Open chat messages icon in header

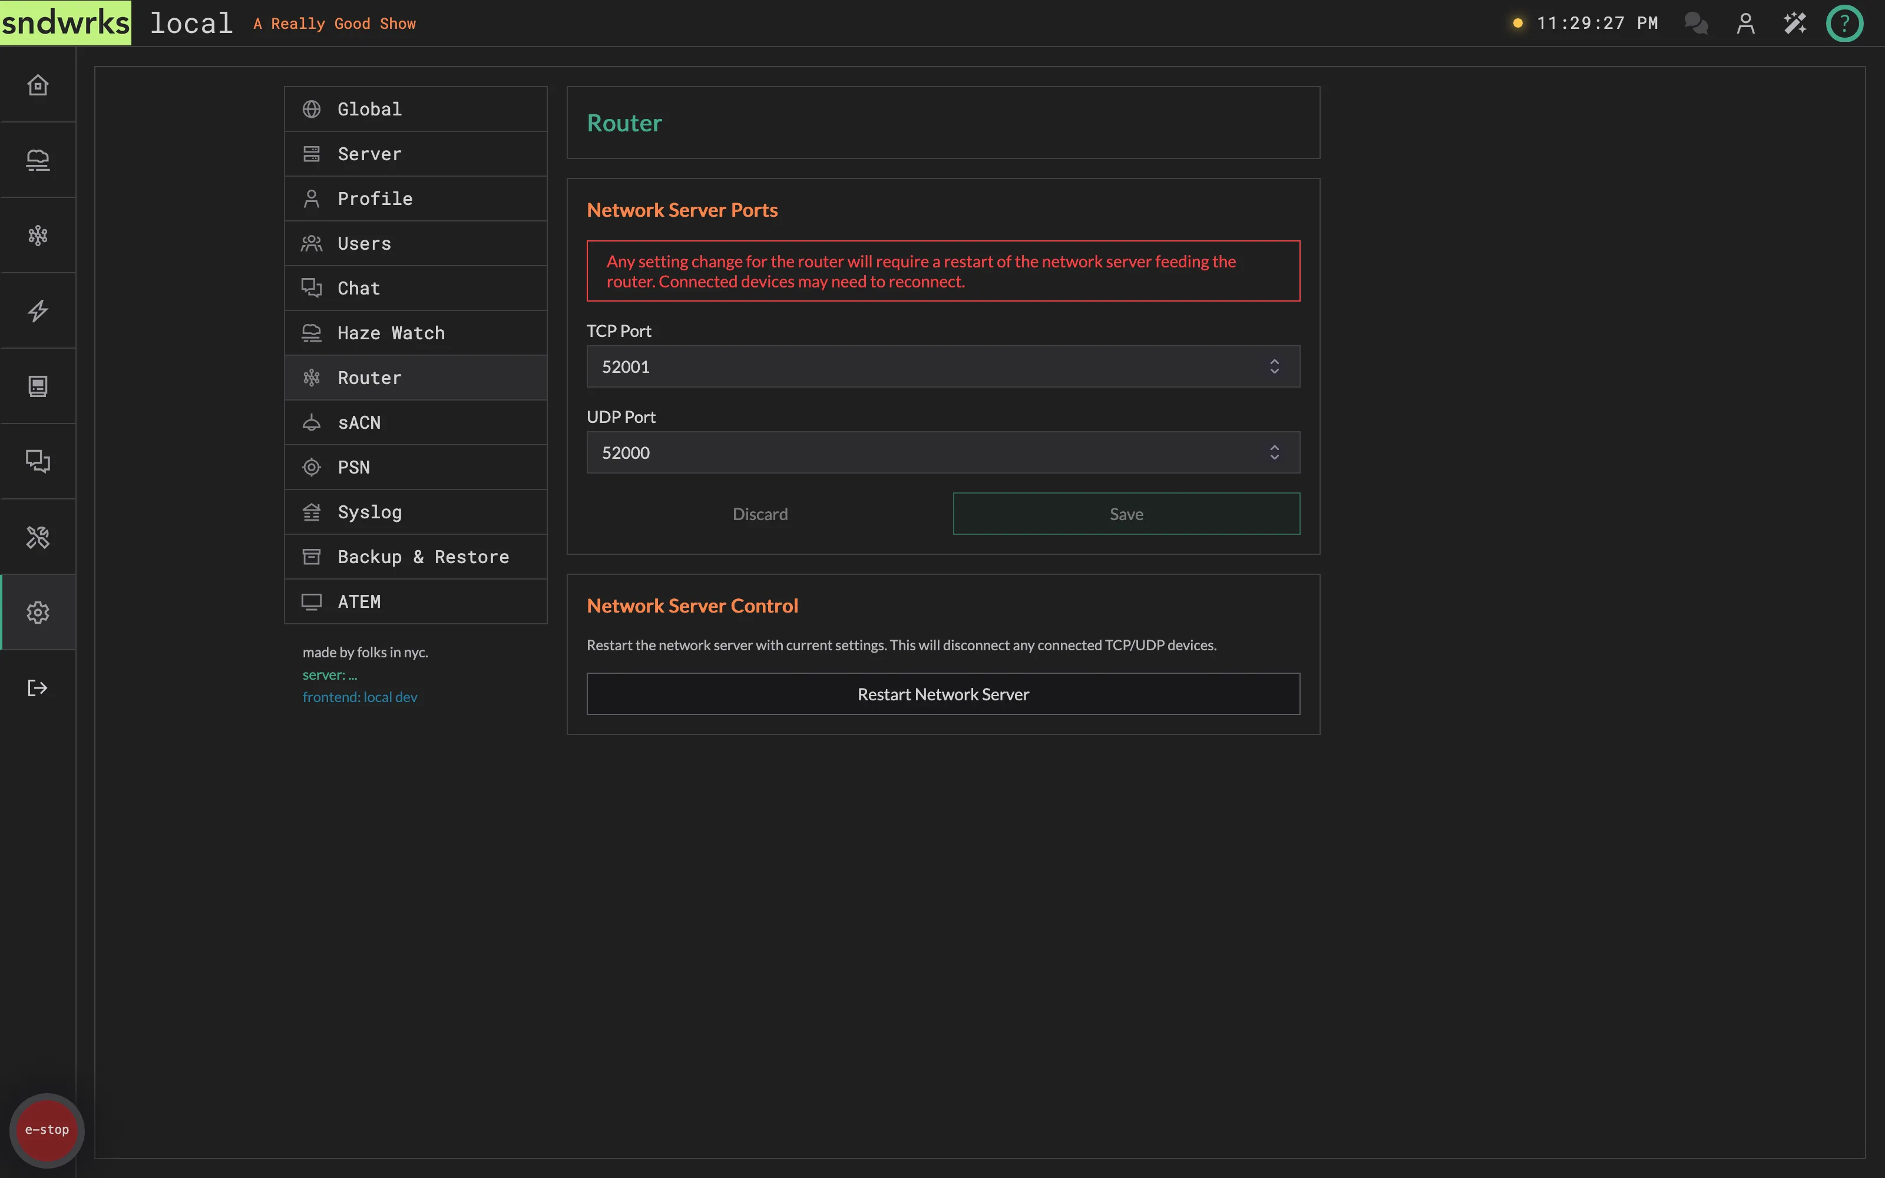point(1696,24)
